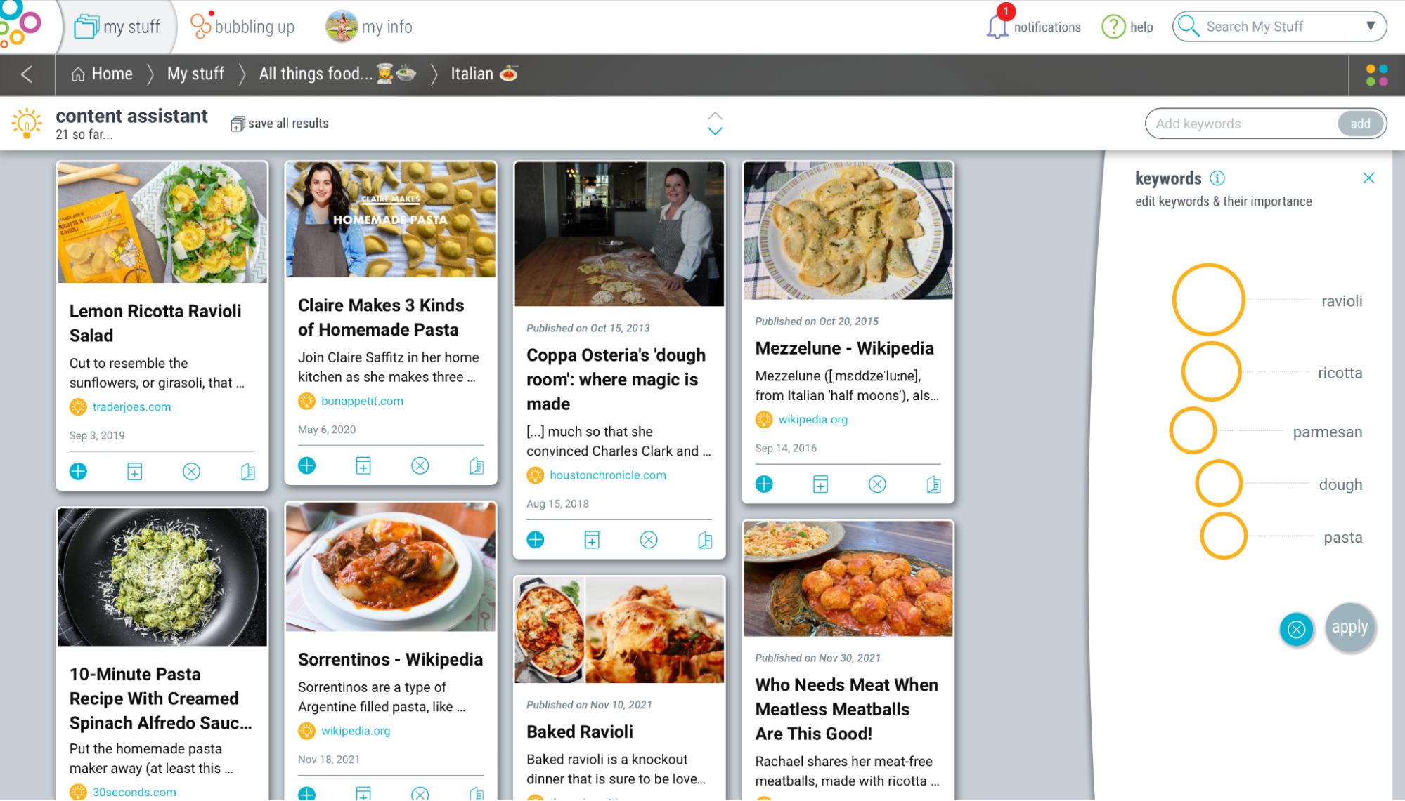
Task: Open Lemon Ricotta Ravioli Salad thumbnail image
Action: click(x=162, y=223)
